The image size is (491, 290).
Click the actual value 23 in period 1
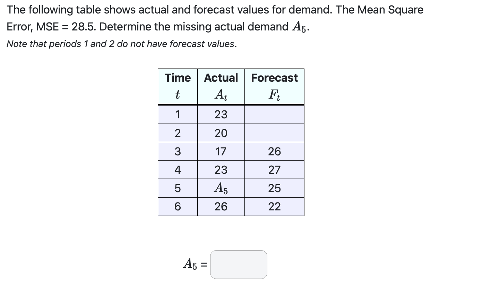click(x=221, y=115)
